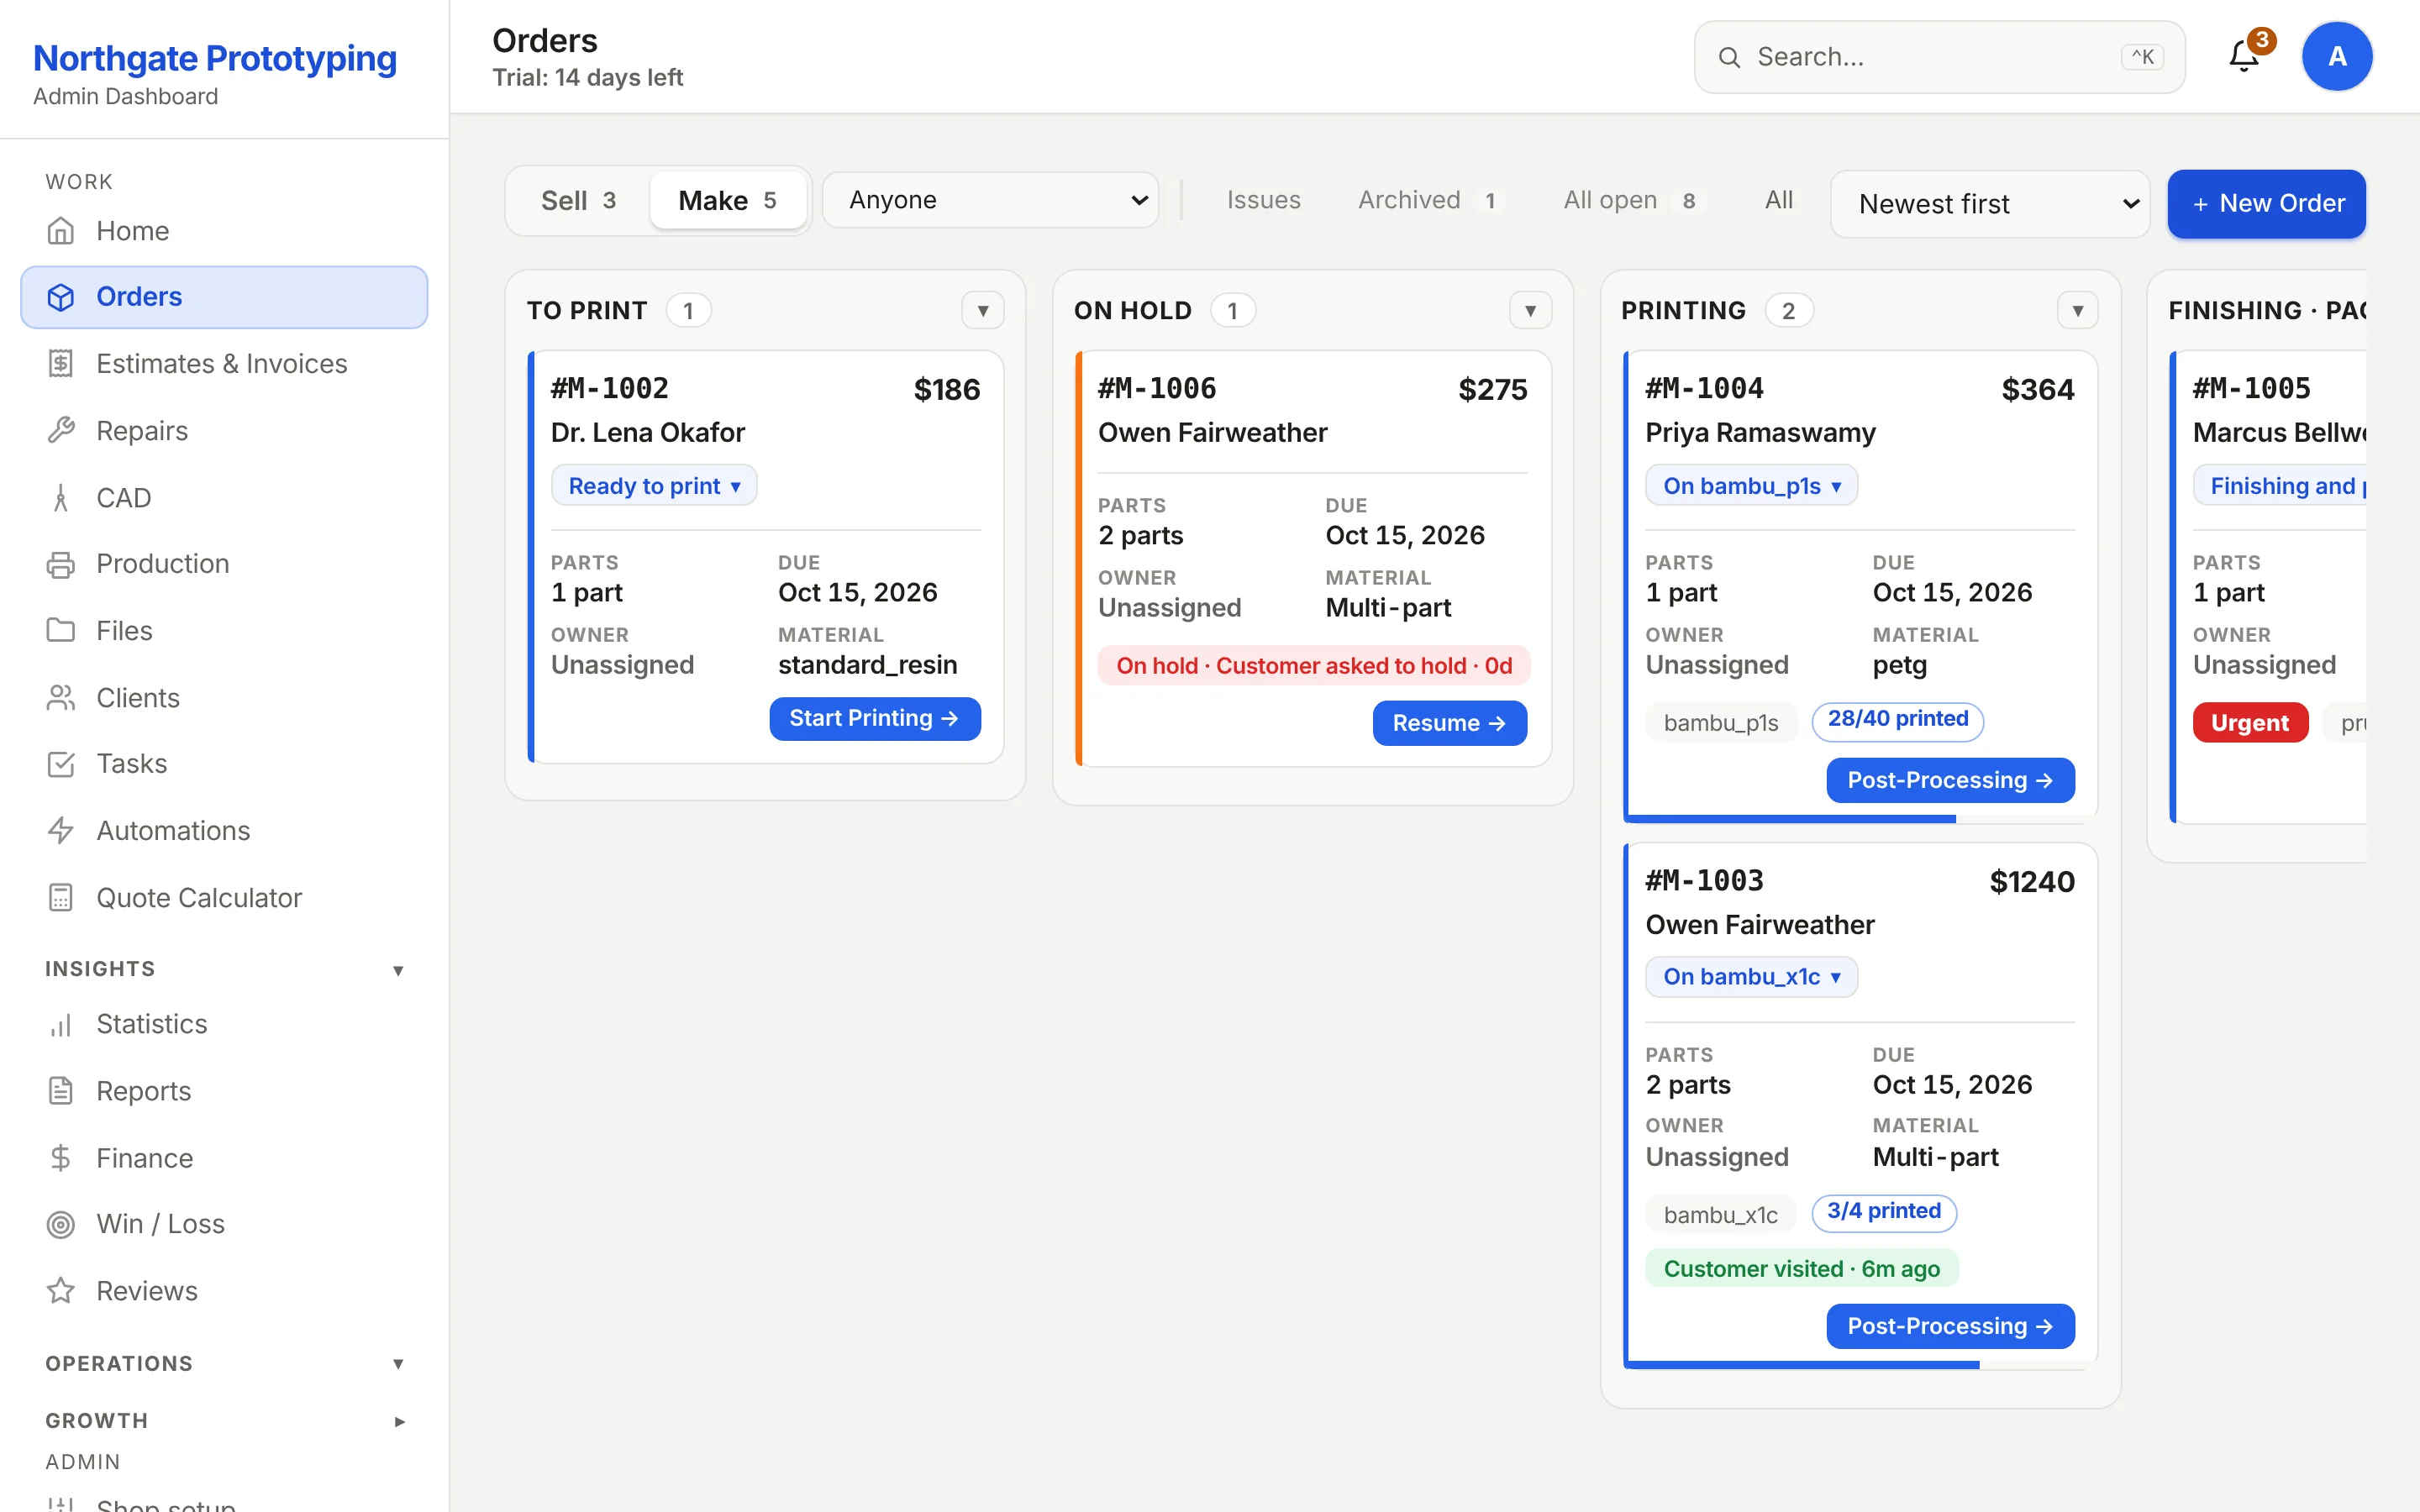
Task: Focus the Search field
Action: tap(1939, 57)
